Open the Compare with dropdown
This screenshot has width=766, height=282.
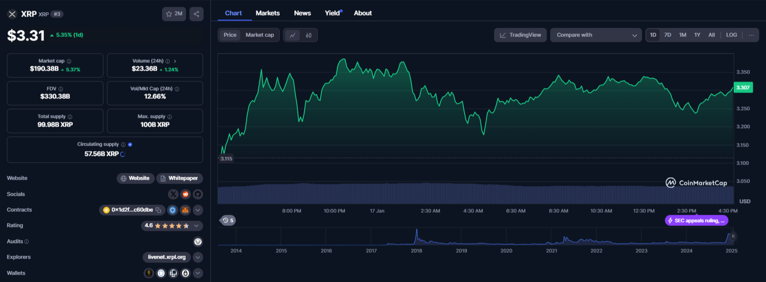click(x=596, y=35)
